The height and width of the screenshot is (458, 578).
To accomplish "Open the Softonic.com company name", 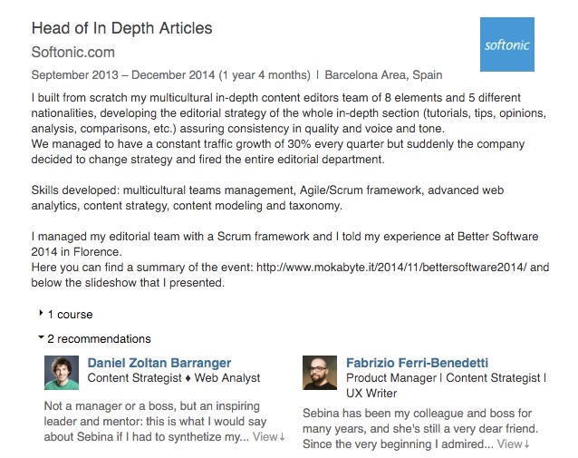I will click(x=72, y=54).
